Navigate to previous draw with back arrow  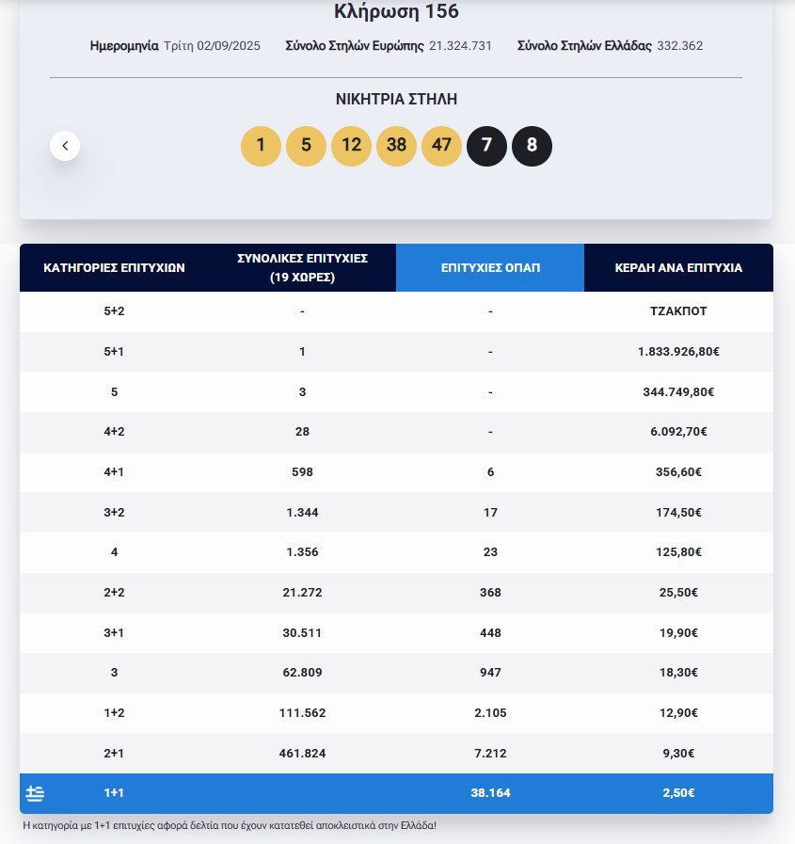pos(65,146)
